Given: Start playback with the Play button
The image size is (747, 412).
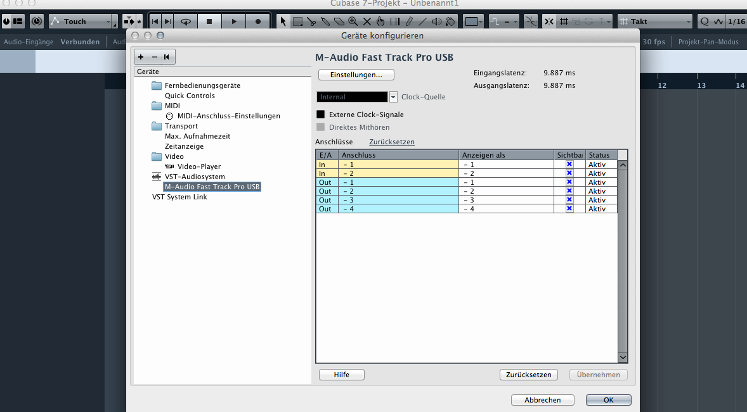Looking at the screenshot, I should coord(234,22).
